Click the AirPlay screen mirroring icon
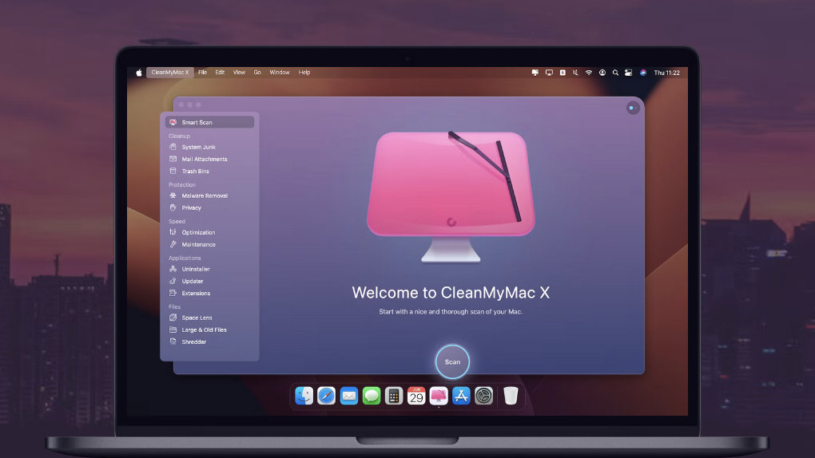Image resolution: width=815 pixels, height=458 pixels. pyautogui.click(x=549, y=73)
